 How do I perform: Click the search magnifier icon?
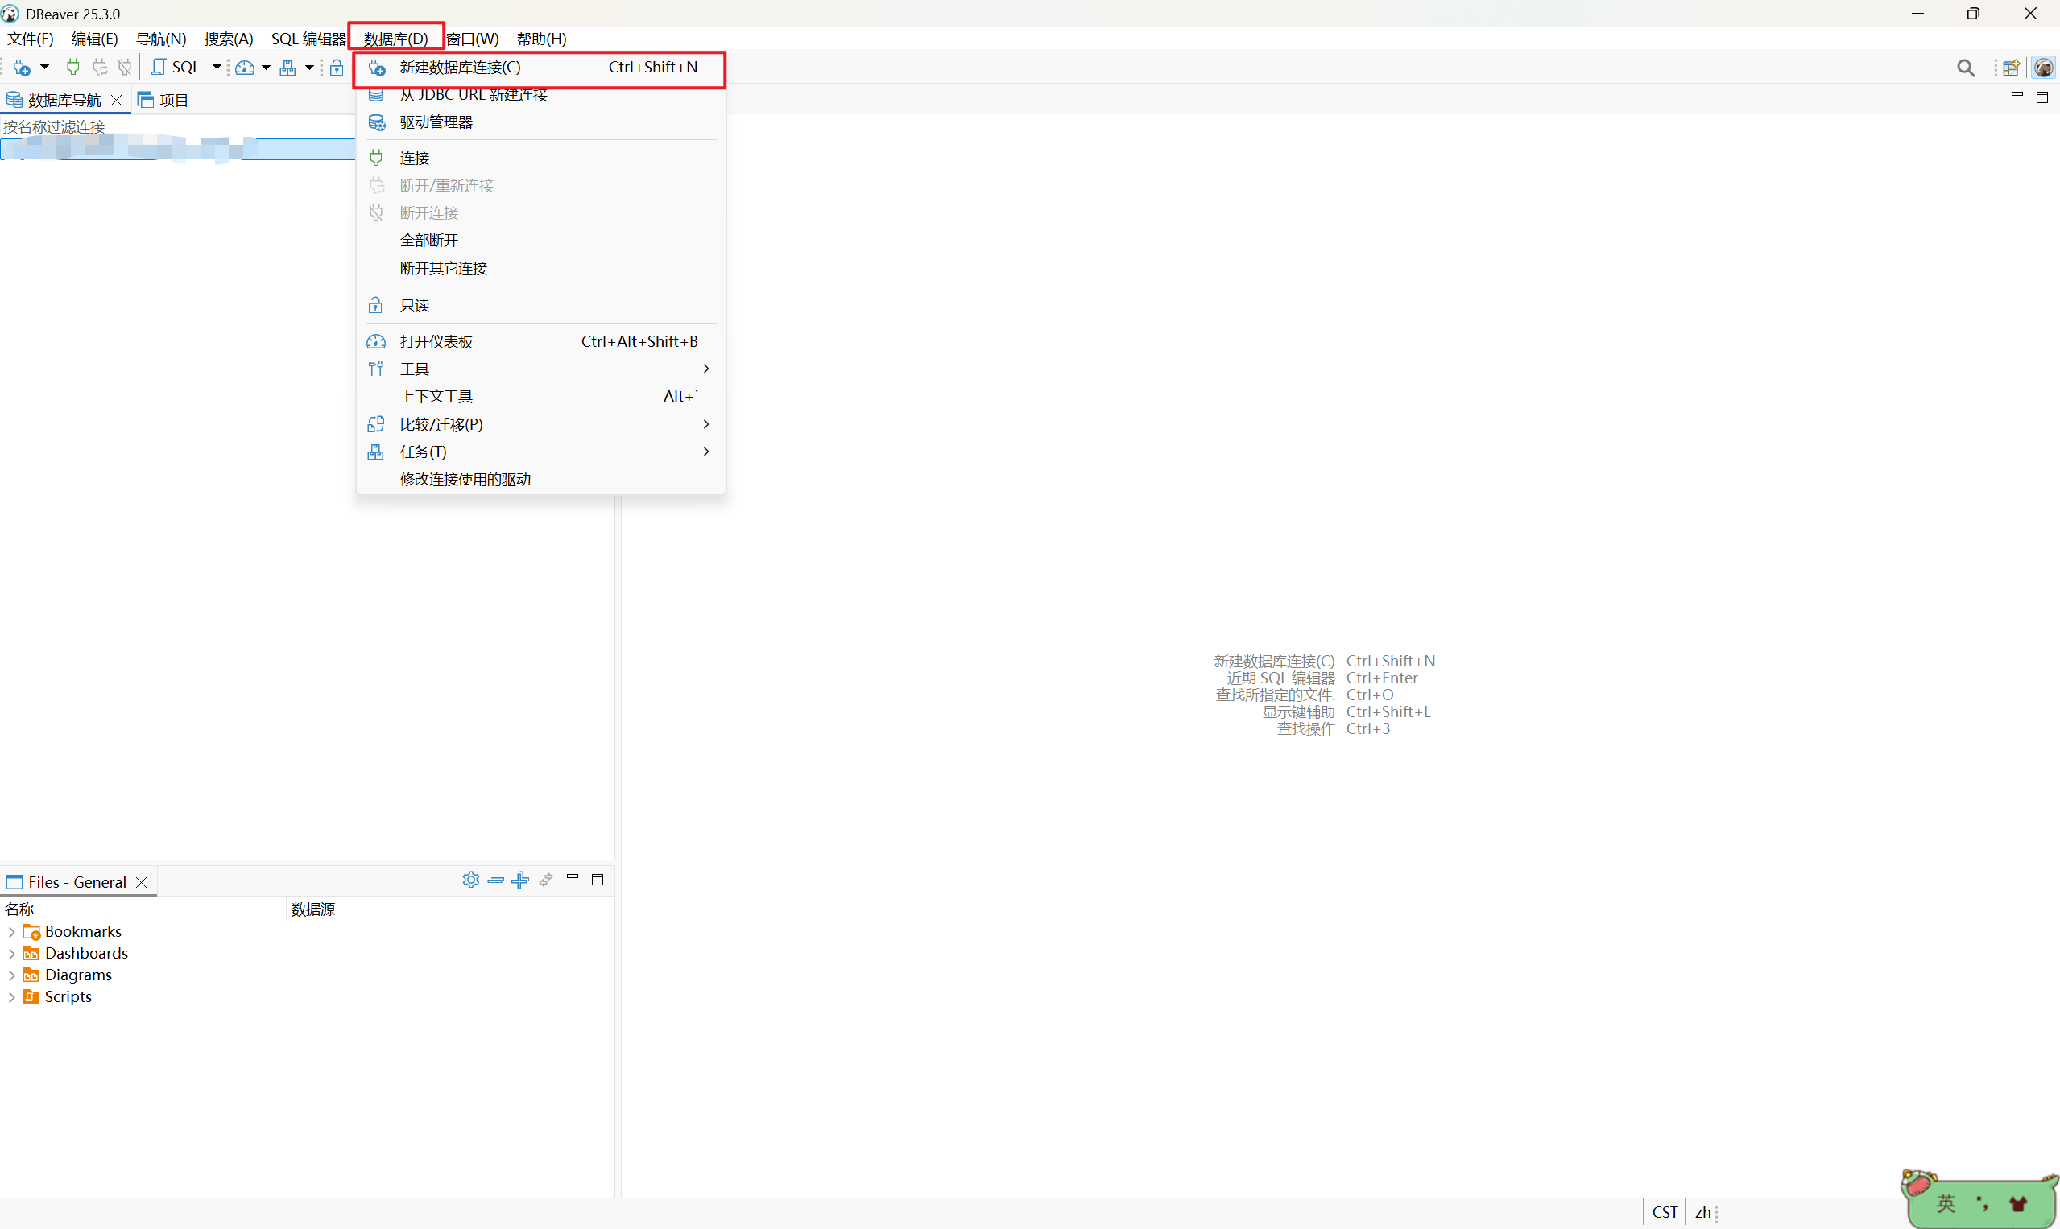point(1965,68)
